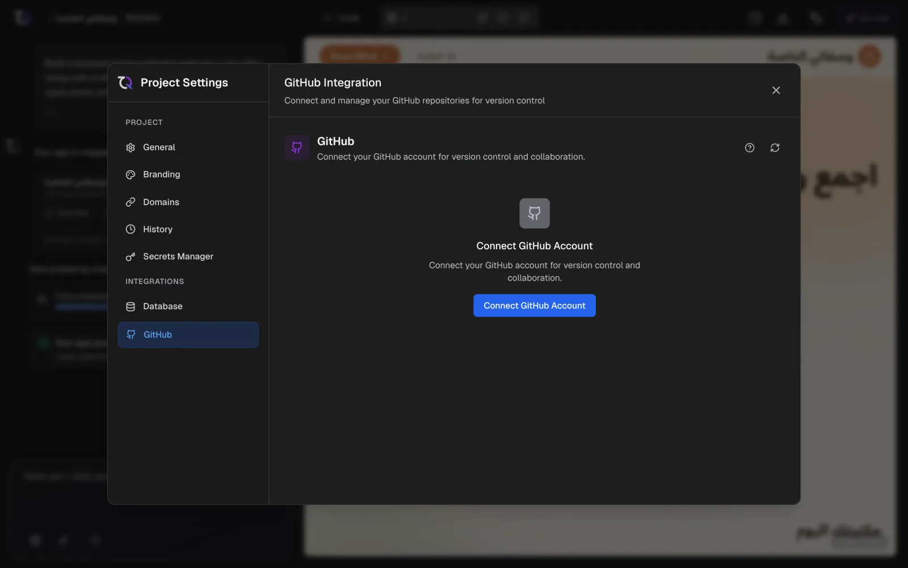Open the Branding settings section
The height and width of the screenshot is (568, 908).
[188, 174]
